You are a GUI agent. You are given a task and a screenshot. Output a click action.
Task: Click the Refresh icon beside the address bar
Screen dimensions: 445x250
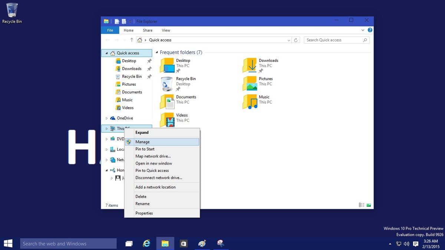(296, 40)
